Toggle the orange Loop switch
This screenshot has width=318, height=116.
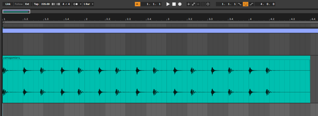246,4
